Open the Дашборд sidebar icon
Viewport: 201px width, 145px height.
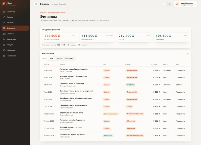click(4, 12)
